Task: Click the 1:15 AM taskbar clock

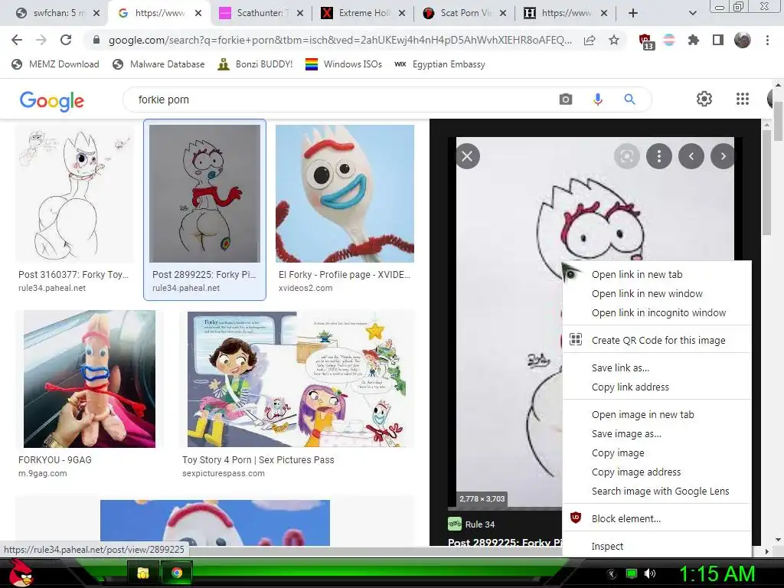Action: (x=717, y=573)
